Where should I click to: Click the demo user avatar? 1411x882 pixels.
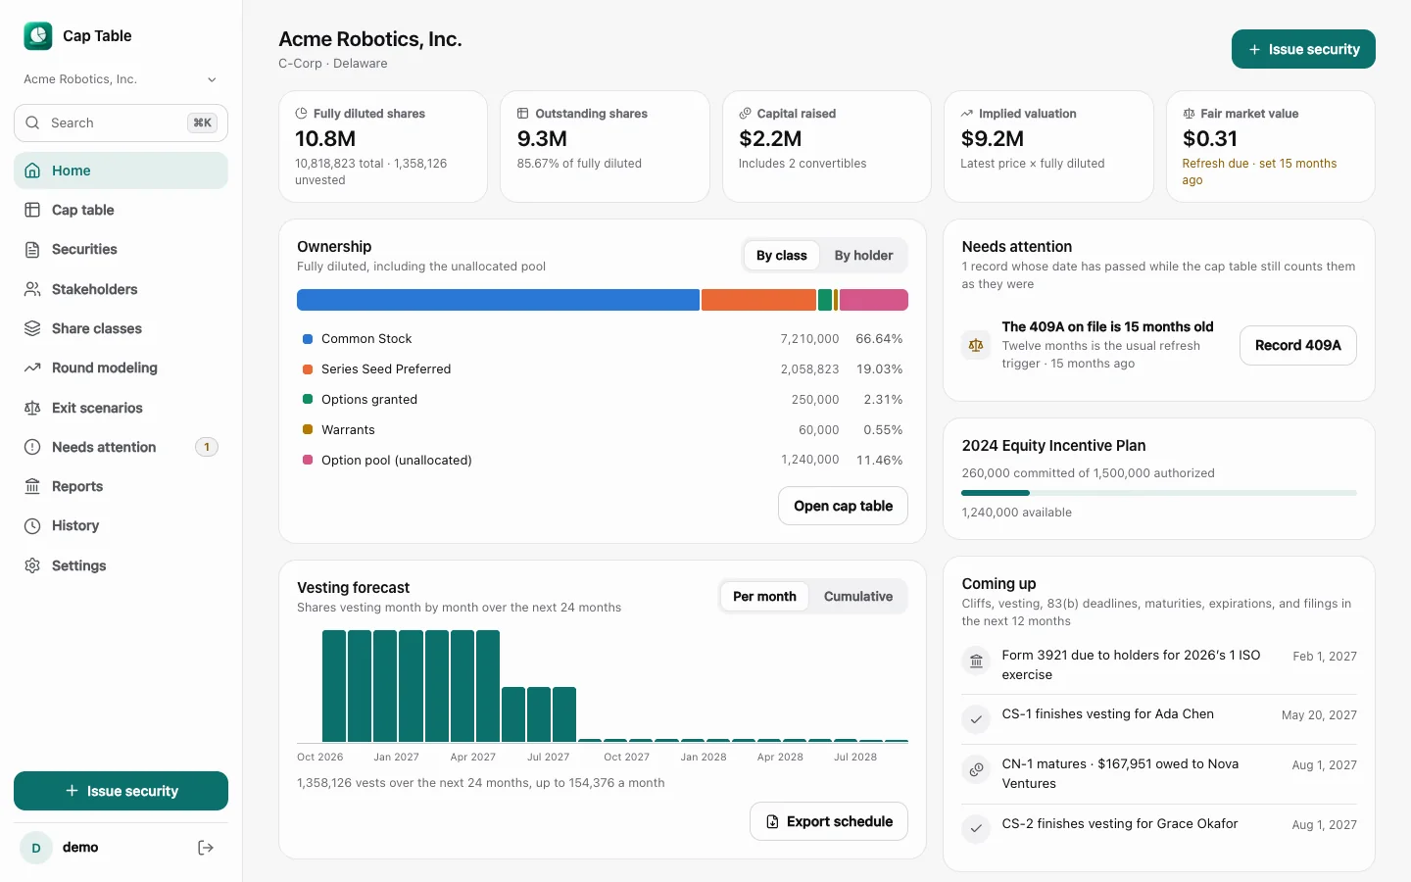pyautogui.click(x=36, y=848)
